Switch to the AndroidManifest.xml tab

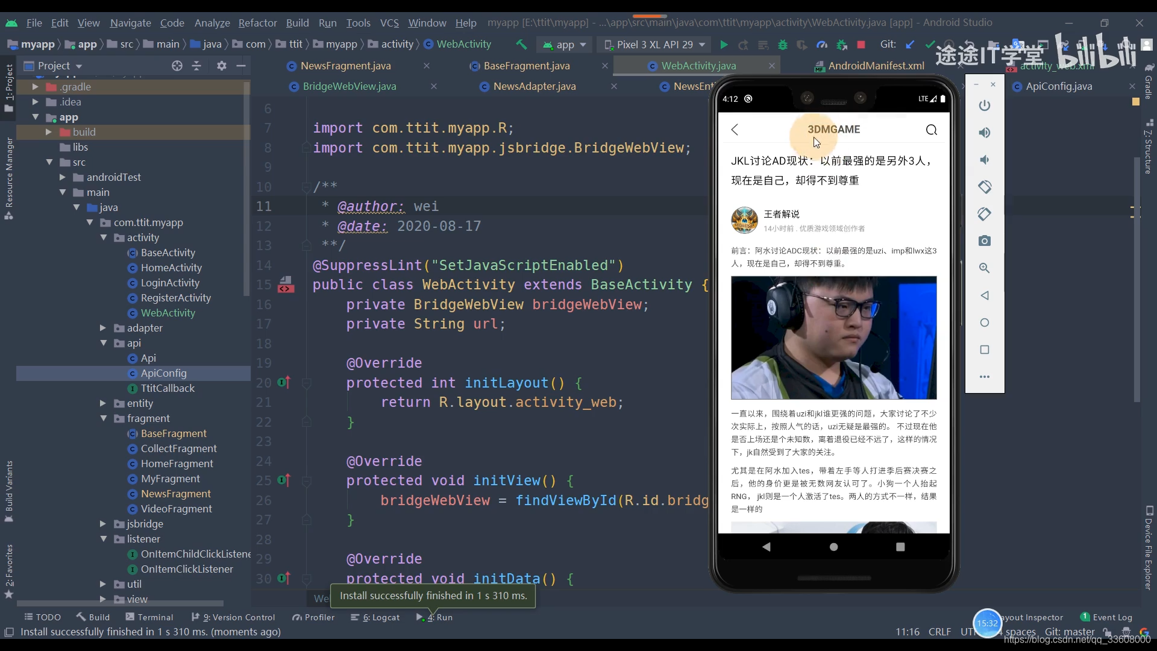[x=876, y=66]
